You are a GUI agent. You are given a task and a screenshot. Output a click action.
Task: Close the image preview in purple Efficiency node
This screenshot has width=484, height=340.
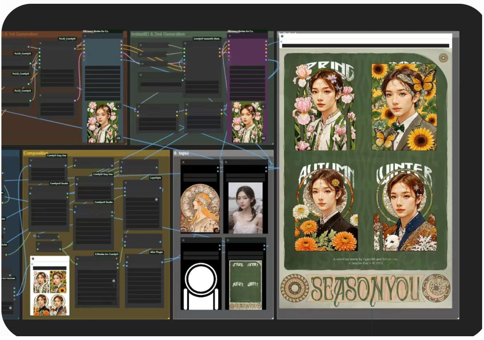coord(263,105)
